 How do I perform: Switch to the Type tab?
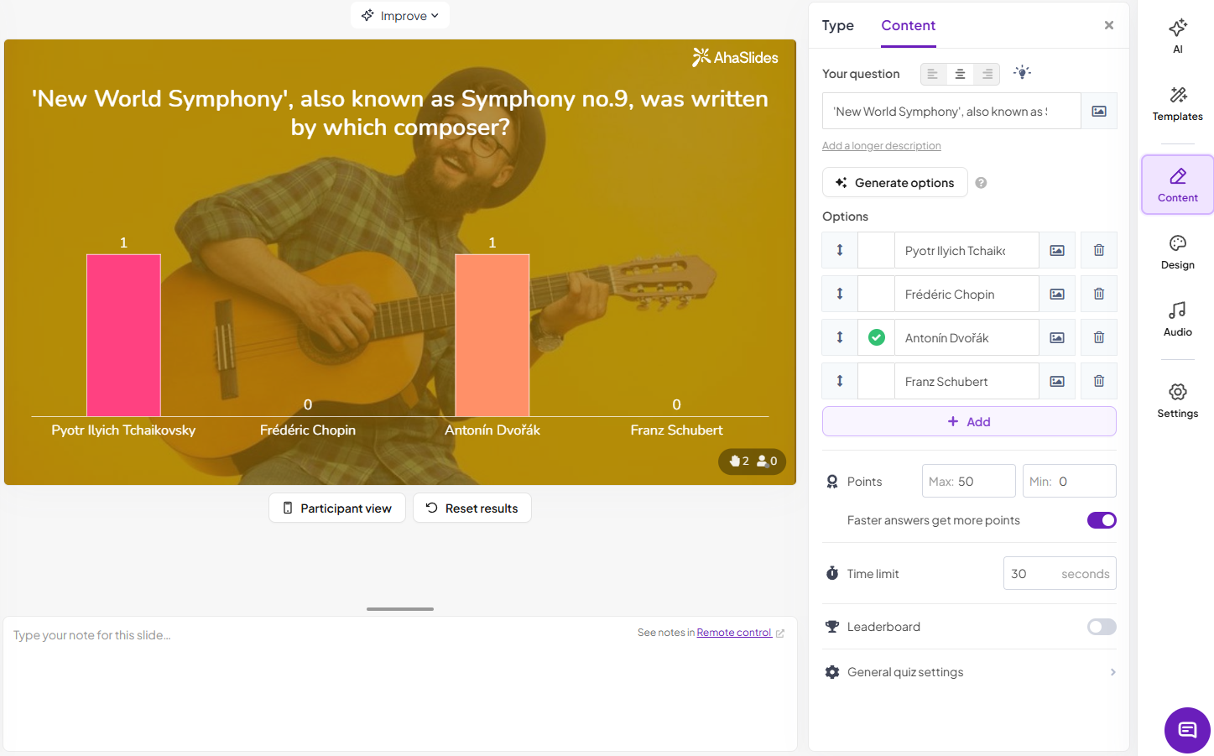pyautogui.click(x=837, y=25)
